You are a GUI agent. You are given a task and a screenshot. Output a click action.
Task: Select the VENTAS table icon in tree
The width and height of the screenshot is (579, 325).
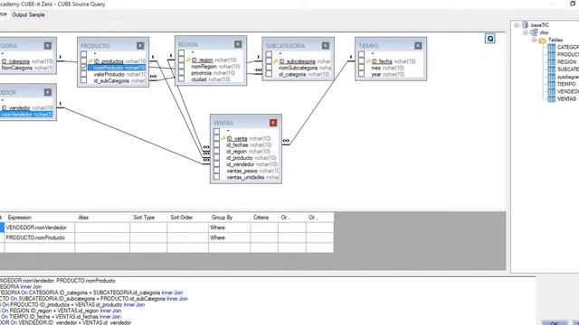pyautogui.click(x=551, y=98)
